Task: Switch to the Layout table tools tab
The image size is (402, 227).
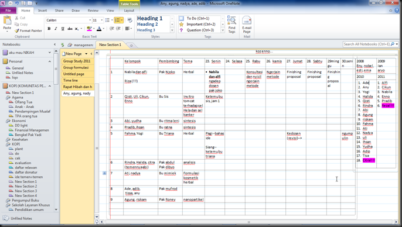Action: [129, 11]
